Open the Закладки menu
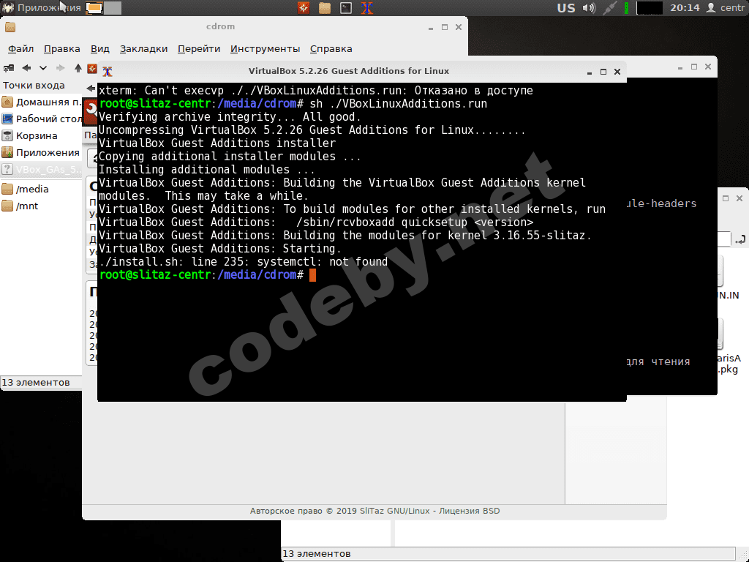Viewport: 749px width, 562px height. coord(144,49)
